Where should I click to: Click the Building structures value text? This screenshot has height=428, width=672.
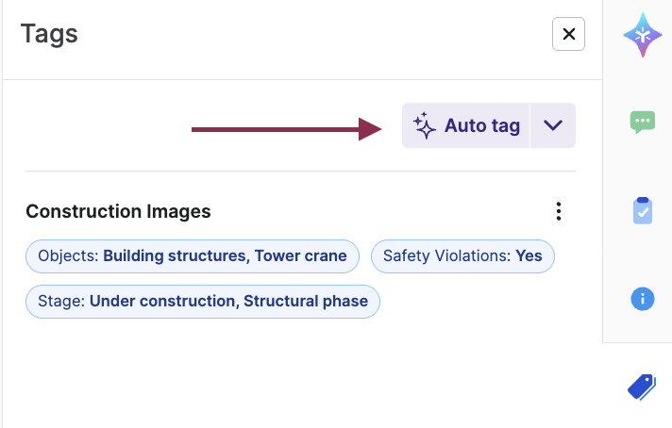(x=176, y=255)
